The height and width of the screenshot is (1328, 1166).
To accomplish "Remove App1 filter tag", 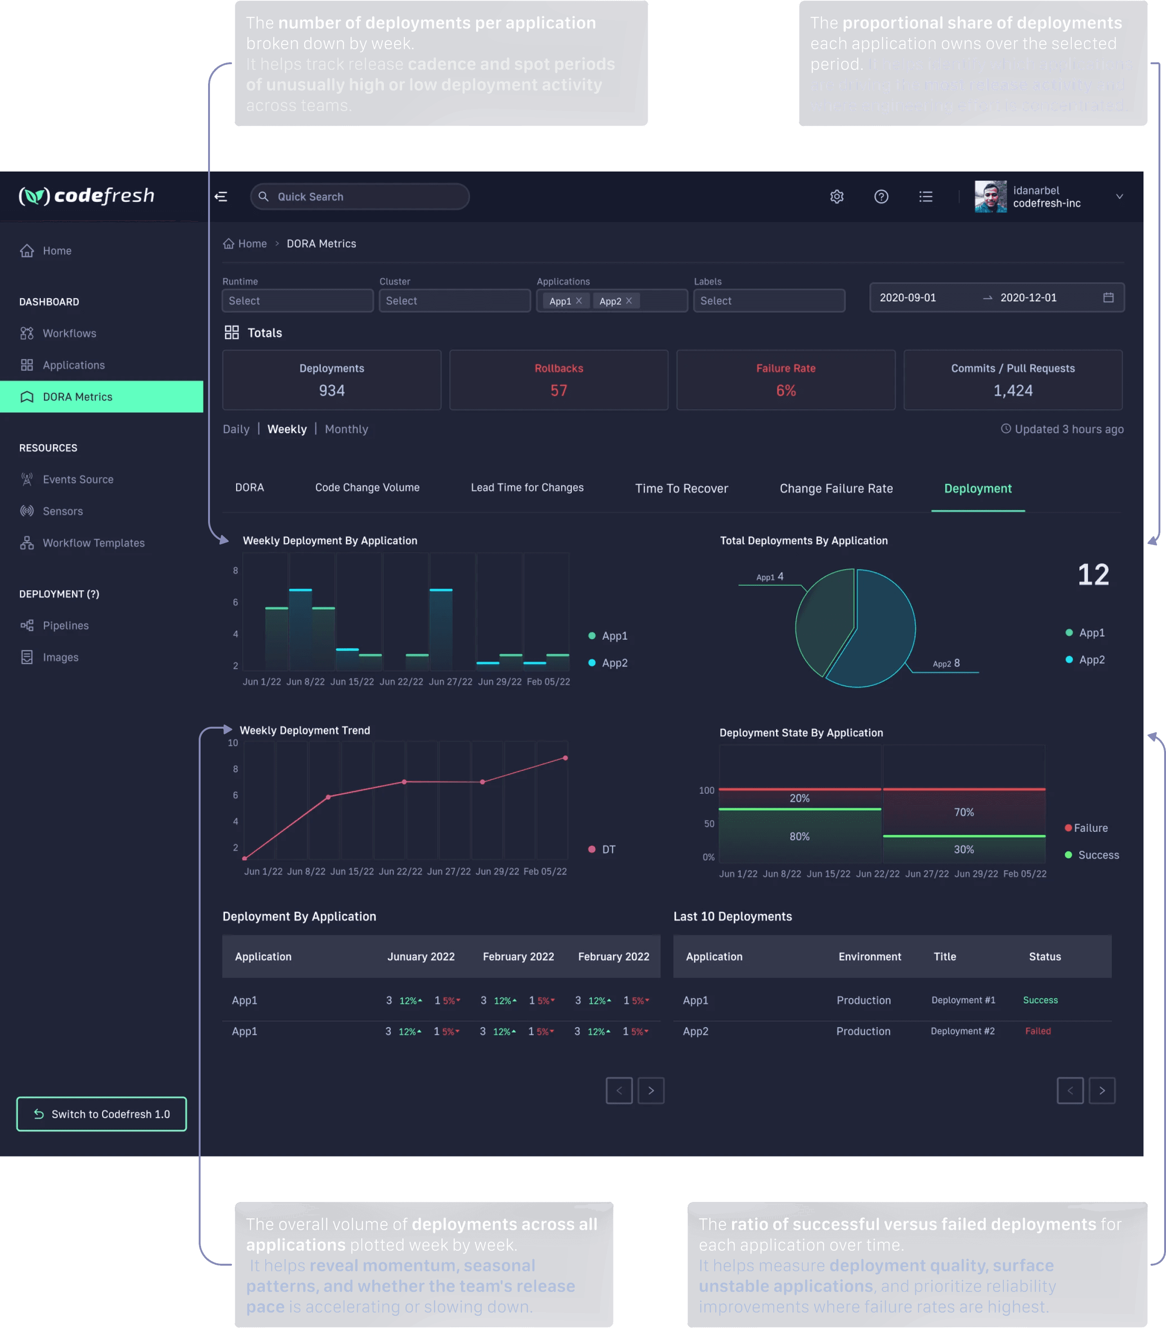I will (578, 301).
